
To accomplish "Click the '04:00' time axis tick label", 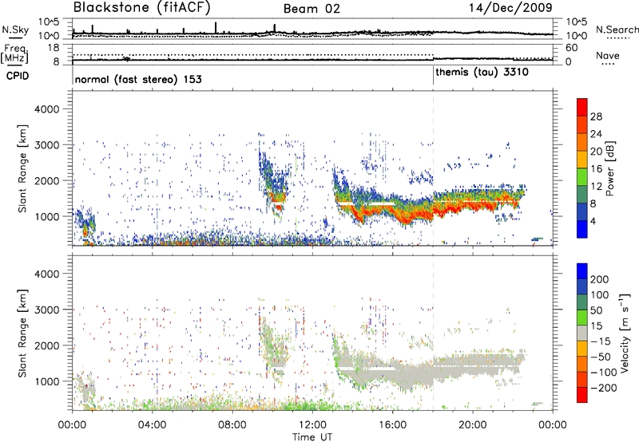I will [x=153, y=425].
